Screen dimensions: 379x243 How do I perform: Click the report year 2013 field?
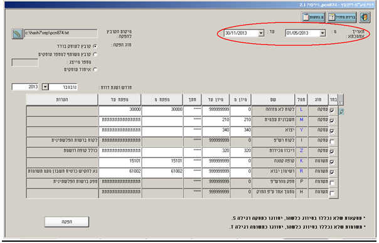25,87
